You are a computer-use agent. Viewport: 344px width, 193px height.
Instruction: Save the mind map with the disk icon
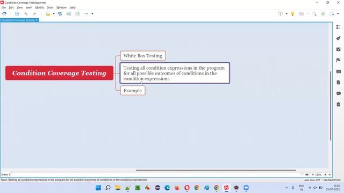click(17, 14)
